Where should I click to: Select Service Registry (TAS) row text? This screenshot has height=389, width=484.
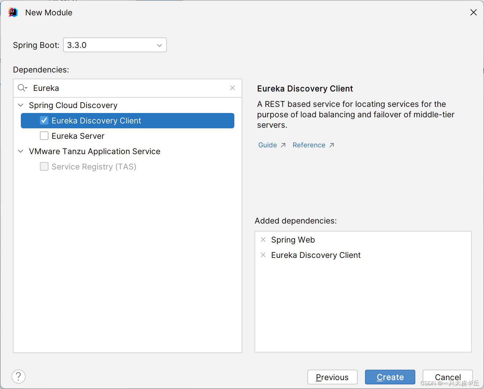94,167
